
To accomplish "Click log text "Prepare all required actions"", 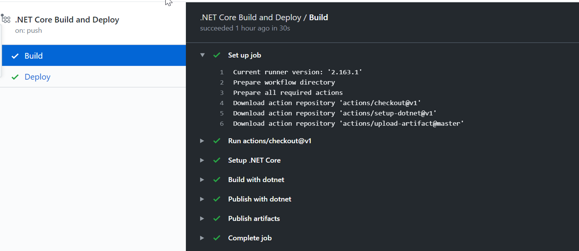I will (288, 92).
